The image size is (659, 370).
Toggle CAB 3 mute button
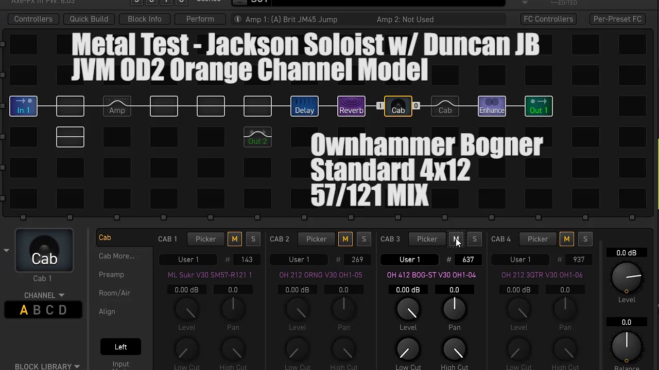click(x=456, y=239)
